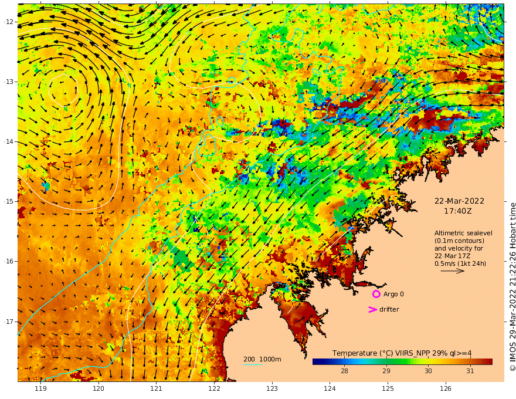
Task: Click the longitude axis label 121
Action: pos(157,389)
